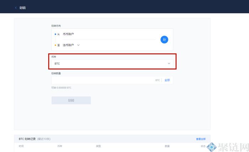Click the 可转 0.000000 BTC balance text
The height and width of the screenshot is (152, 249).
click(x=61, y=88)
